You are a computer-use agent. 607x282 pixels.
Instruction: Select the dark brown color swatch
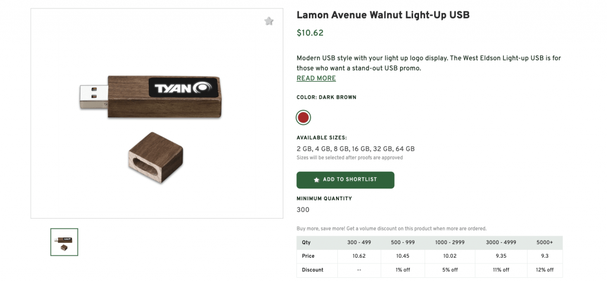coord(303,117)
